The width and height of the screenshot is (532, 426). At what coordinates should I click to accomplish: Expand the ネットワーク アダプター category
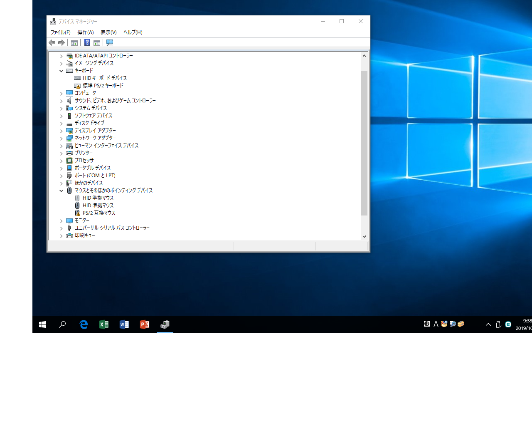61,138
